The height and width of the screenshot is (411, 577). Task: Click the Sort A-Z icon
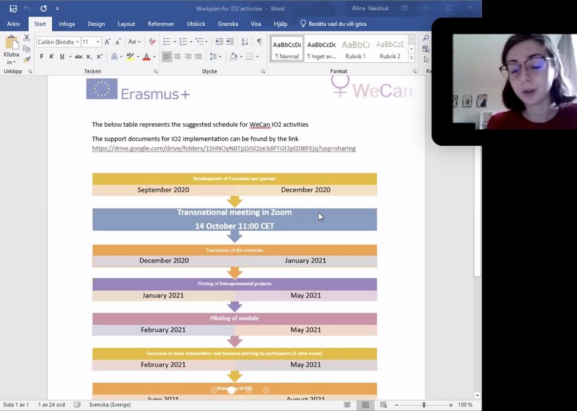point(245,42)
